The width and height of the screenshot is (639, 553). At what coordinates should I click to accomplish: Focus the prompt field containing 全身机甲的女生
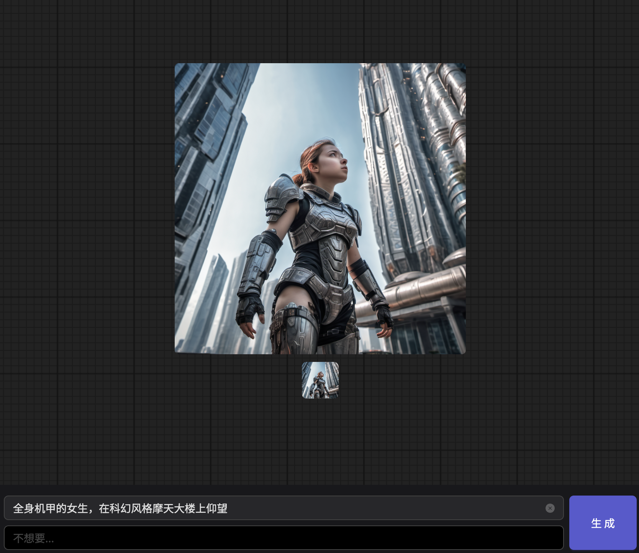pyautogui.click(x=283, y=508)
